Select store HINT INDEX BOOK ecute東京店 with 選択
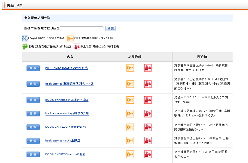 pos(33,68)
